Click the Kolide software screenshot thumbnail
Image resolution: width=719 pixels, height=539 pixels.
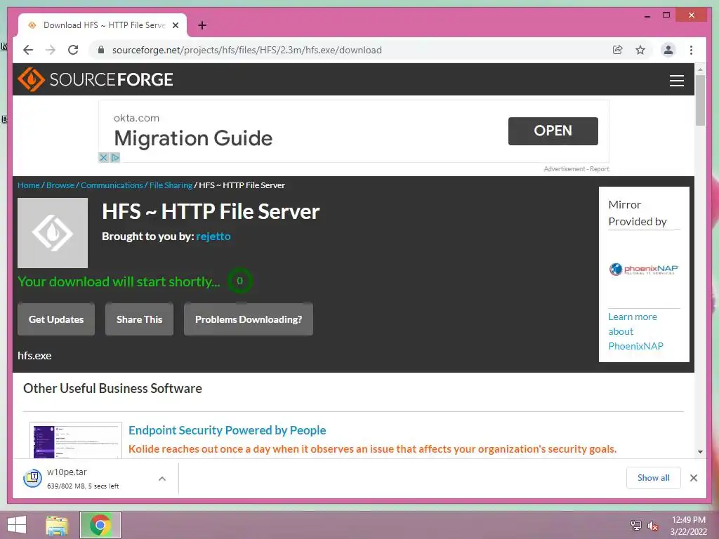coord(76,441)
